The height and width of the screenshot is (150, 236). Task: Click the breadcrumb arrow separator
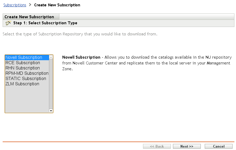pyautogui.click(x=30, y=5)
